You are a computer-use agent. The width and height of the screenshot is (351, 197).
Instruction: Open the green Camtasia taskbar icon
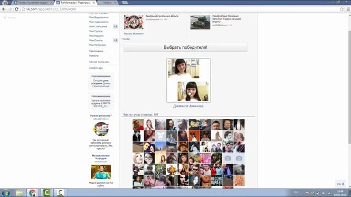(47, 193)
